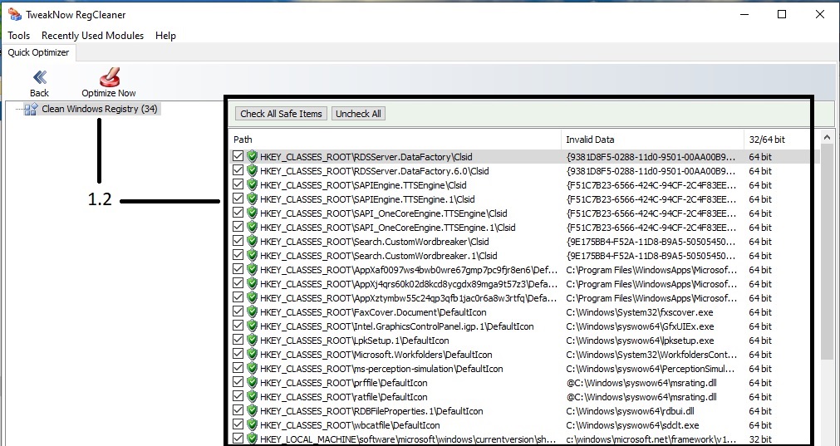
Task: Toggle checkbox for SAPI_OneCoreEngine.TTSEngine.1\Clsid
Action: (x=238, y=227)
